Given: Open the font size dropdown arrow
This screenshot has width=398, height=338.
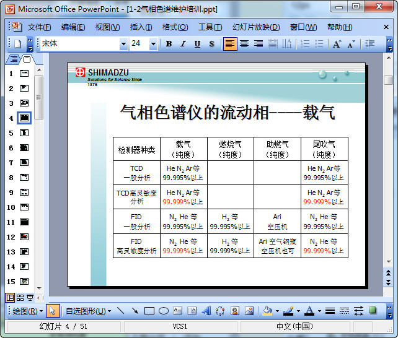Looking at the screenshot, I should (153, 44).
